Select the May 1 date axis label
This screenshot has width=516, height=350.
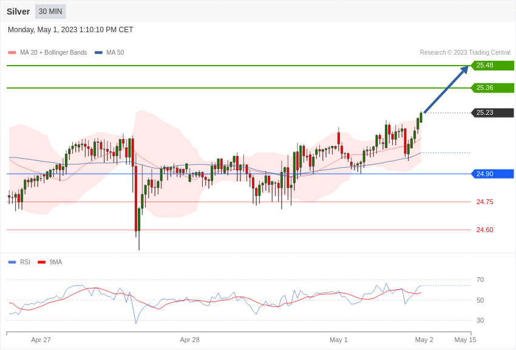338,340
